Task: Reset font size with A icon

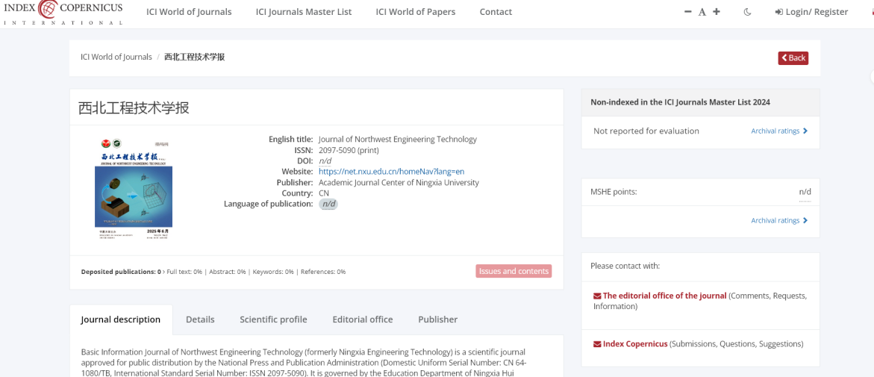Action: click(702, 12)
